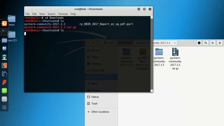The height and width of the screenshot is (126, 224).
Task: Minimize the terminal window
Action: click(x=139, y=9)
